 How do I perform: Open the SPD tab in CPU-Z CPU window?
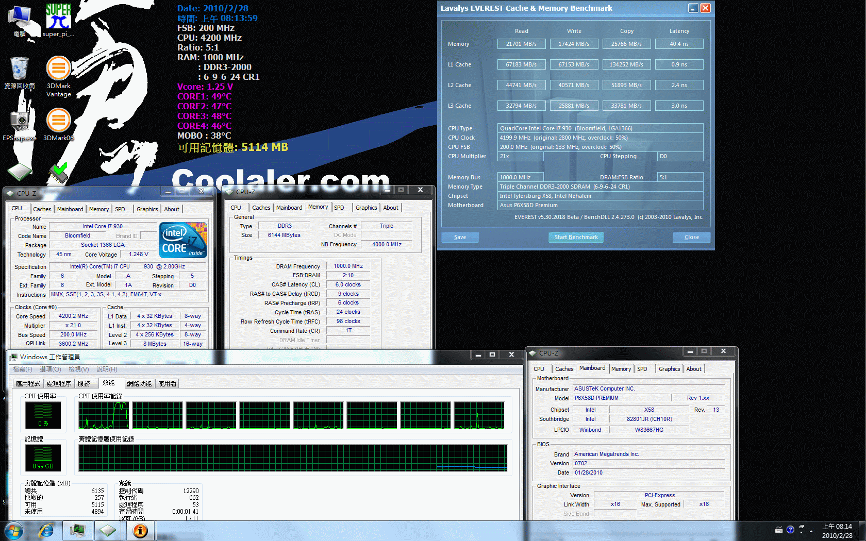120,209
